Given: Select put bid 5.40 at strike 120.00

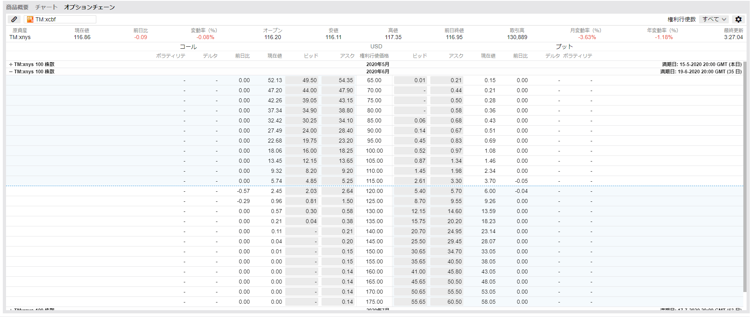Looking at the screenshot, I should (x=411, y=191).
